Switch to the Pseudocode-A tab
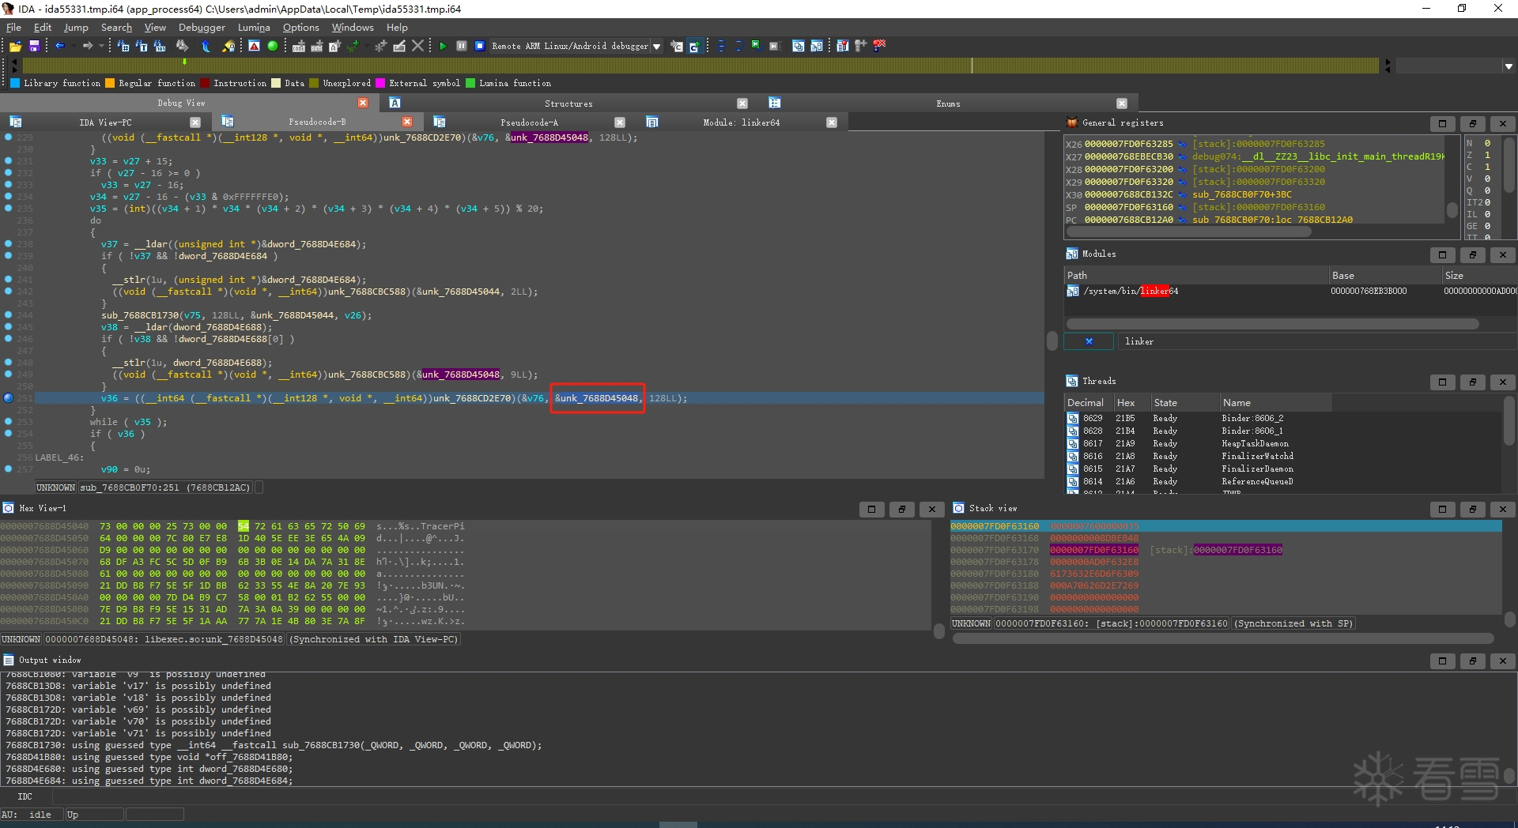Image resolution: width=1518 pixels, height=828 pixels. [529, 122]
